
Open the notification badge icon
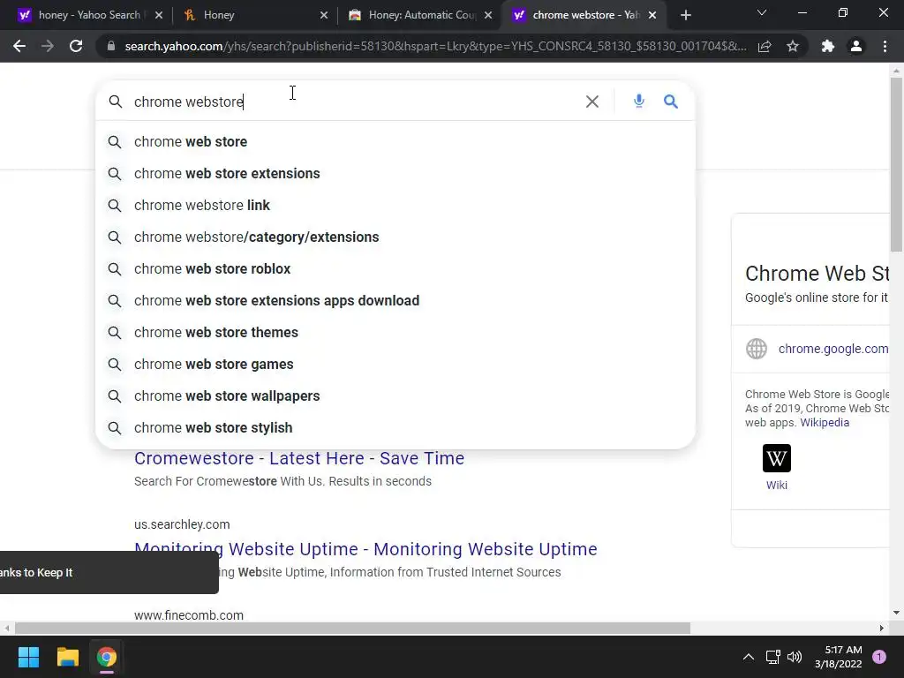pyautogui.click(x=879, y=657)
